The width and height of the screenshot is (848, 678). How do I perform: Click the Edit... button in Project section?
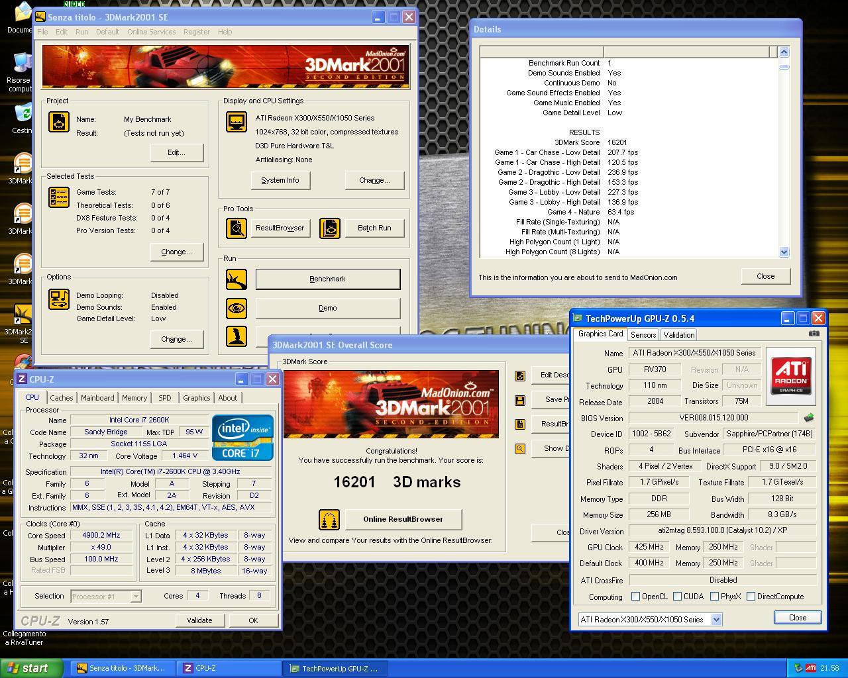click(176, 152)
